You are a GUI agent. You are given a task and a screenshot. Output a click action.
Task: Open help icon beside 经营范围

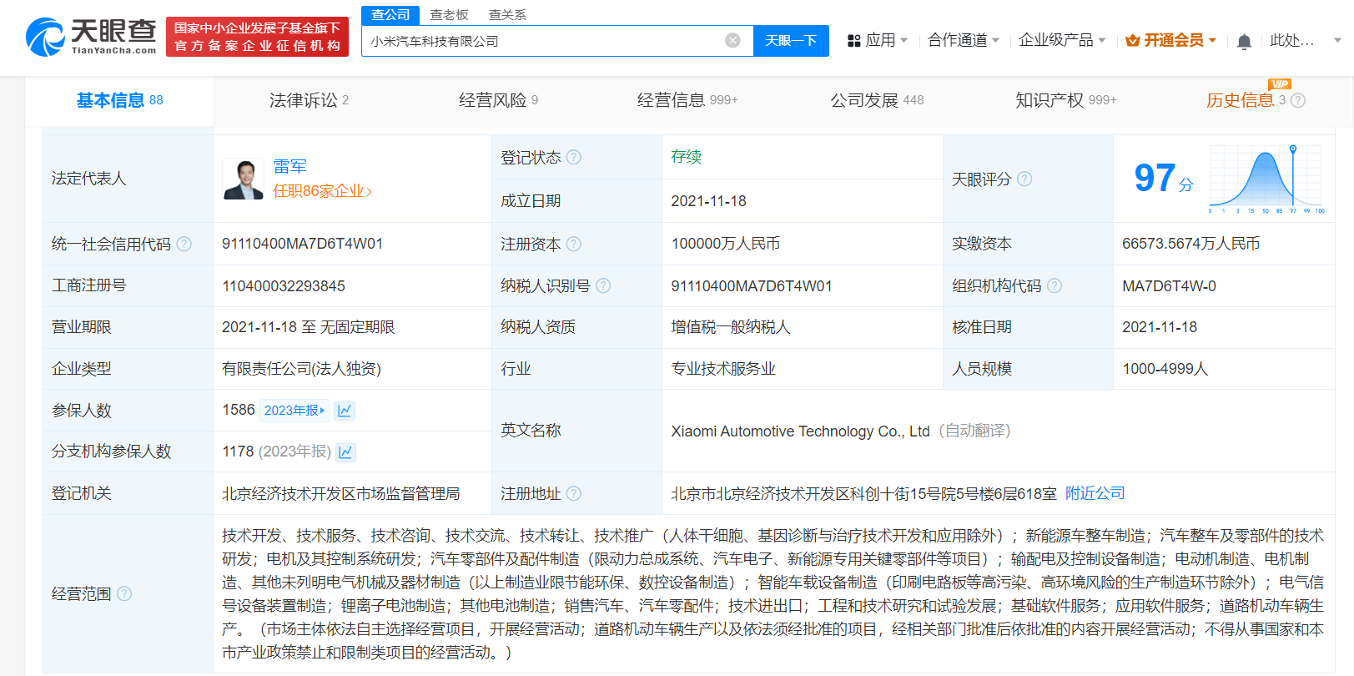(x=124, y=593)
